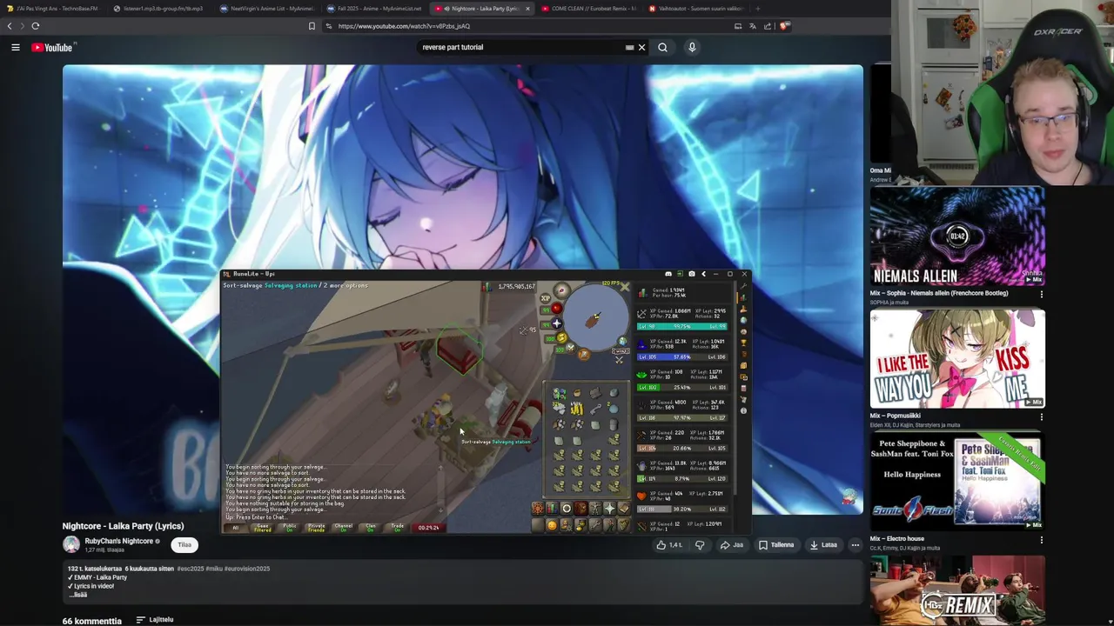Click the red Hitpoints orb
Image resolution: width=1114 pixels, height=626 pixels.
coord(557,309)
